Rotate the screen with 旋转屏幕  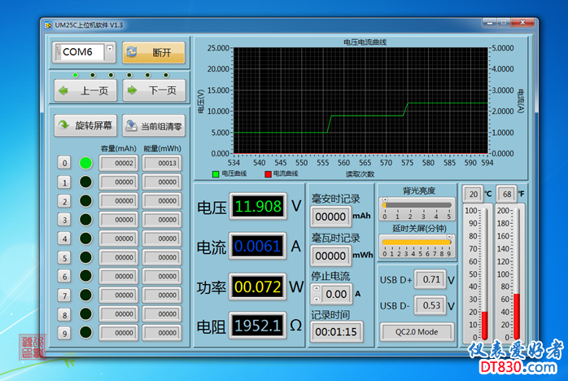click(x=85, y=125)
